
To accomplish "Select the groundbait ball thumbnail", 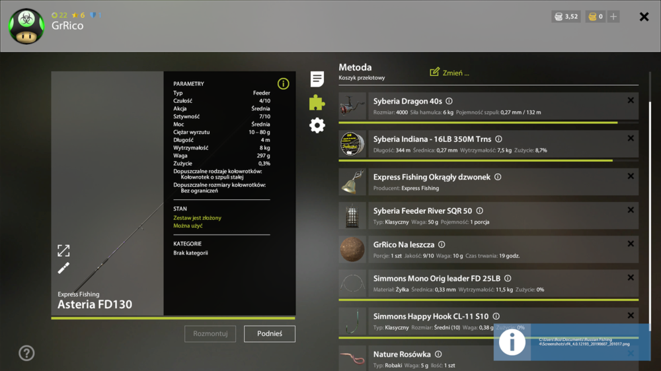I will (352, 250).
